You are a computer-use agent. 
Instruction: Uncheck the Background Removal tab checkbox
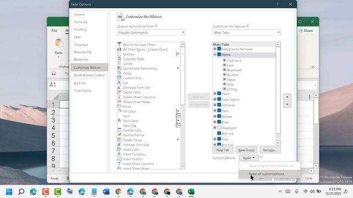pyautogui.click(x=219, y=49)
